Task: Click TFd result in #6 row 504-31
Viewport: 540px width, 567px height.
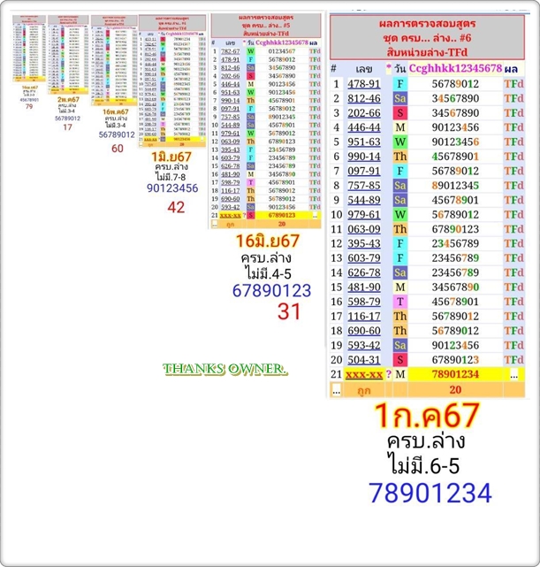Action: coord(513,360)
